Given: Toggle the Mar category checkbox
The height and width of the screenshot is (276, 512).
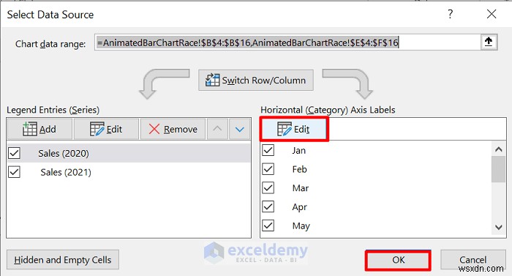Looking at the screenshot, I should 268,188.
